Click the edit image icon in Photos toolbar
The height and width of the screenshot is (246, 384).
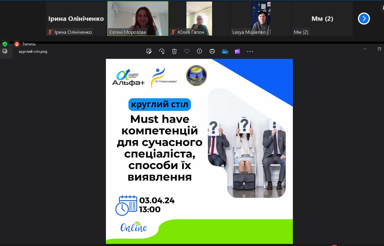149,51
